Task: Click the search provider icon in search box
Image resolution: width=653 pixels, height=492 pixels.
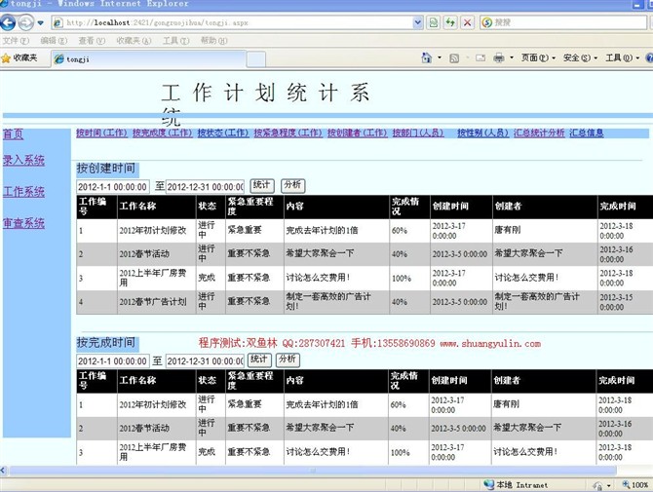Action: pos(486,22)
